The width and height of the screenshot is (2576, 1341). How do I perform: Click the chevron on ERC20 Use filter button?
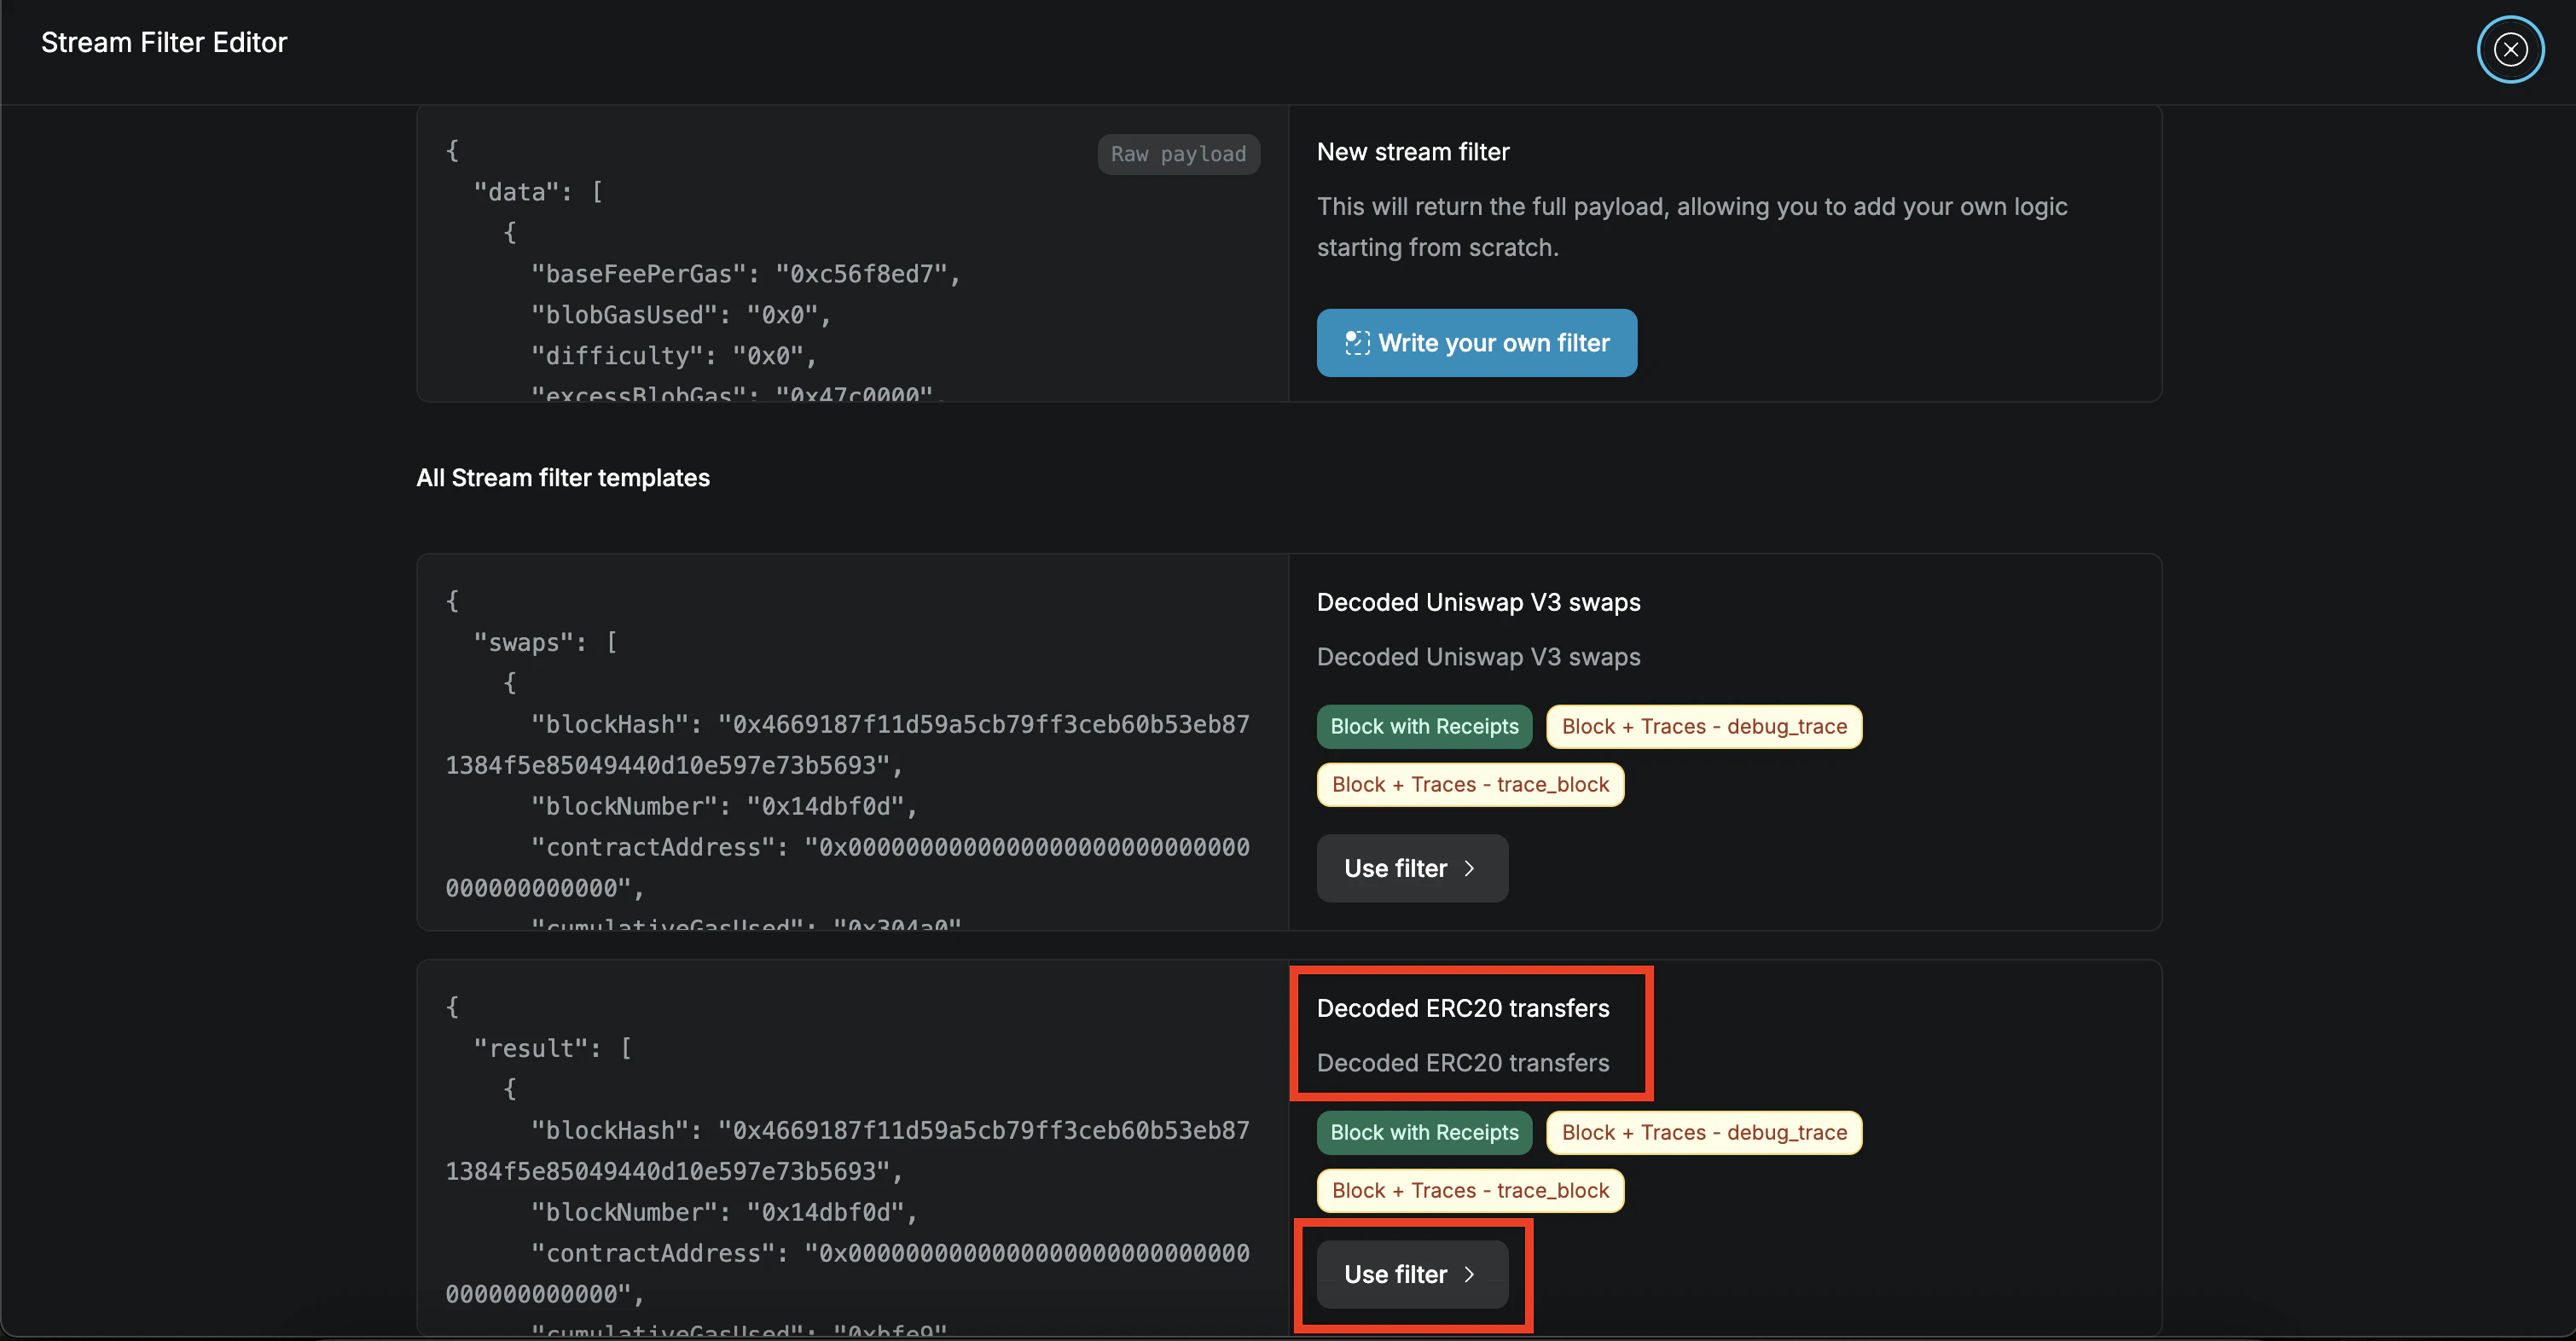[1469, 1274]
